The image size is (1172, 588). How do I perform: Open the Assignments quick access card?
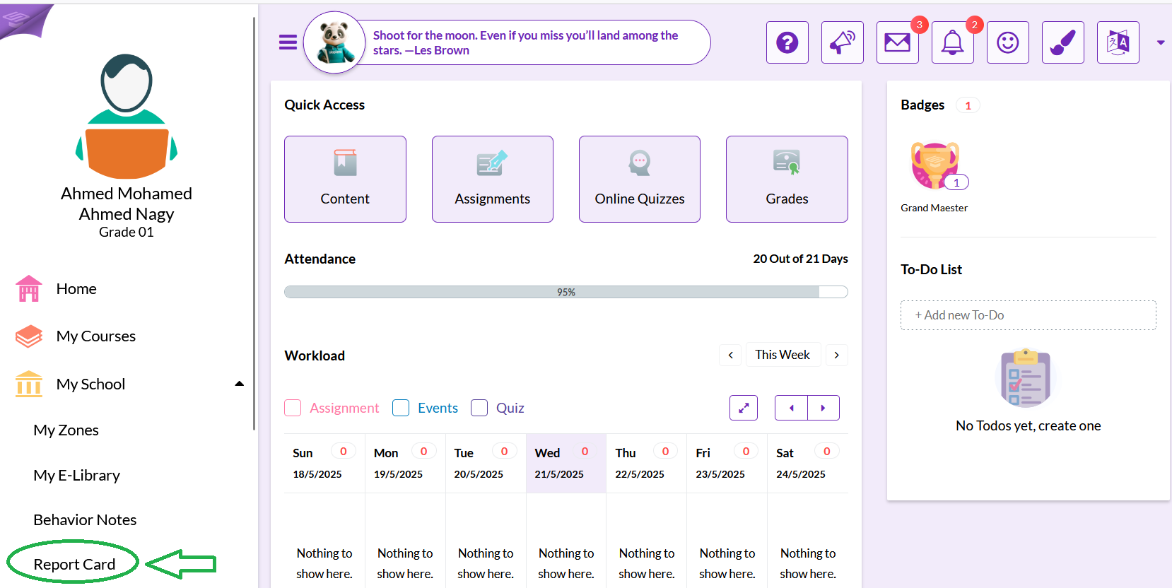click(493, 179)
